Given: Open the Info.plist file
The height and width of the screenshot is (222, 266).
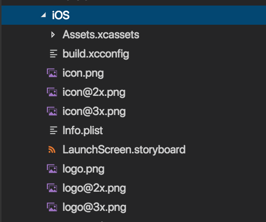Looking at the screenshot, I should tap(83, 131).
